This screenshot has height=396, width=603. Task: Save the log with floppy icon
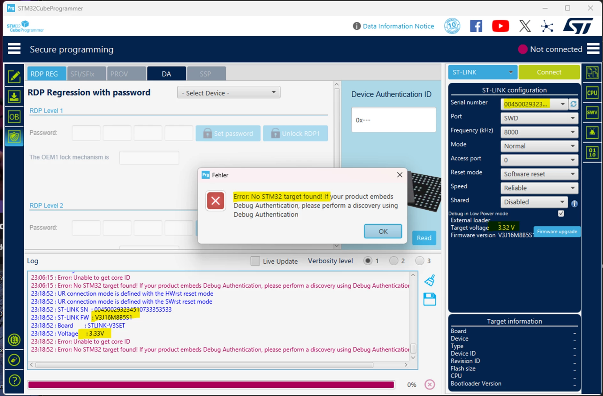430,299
